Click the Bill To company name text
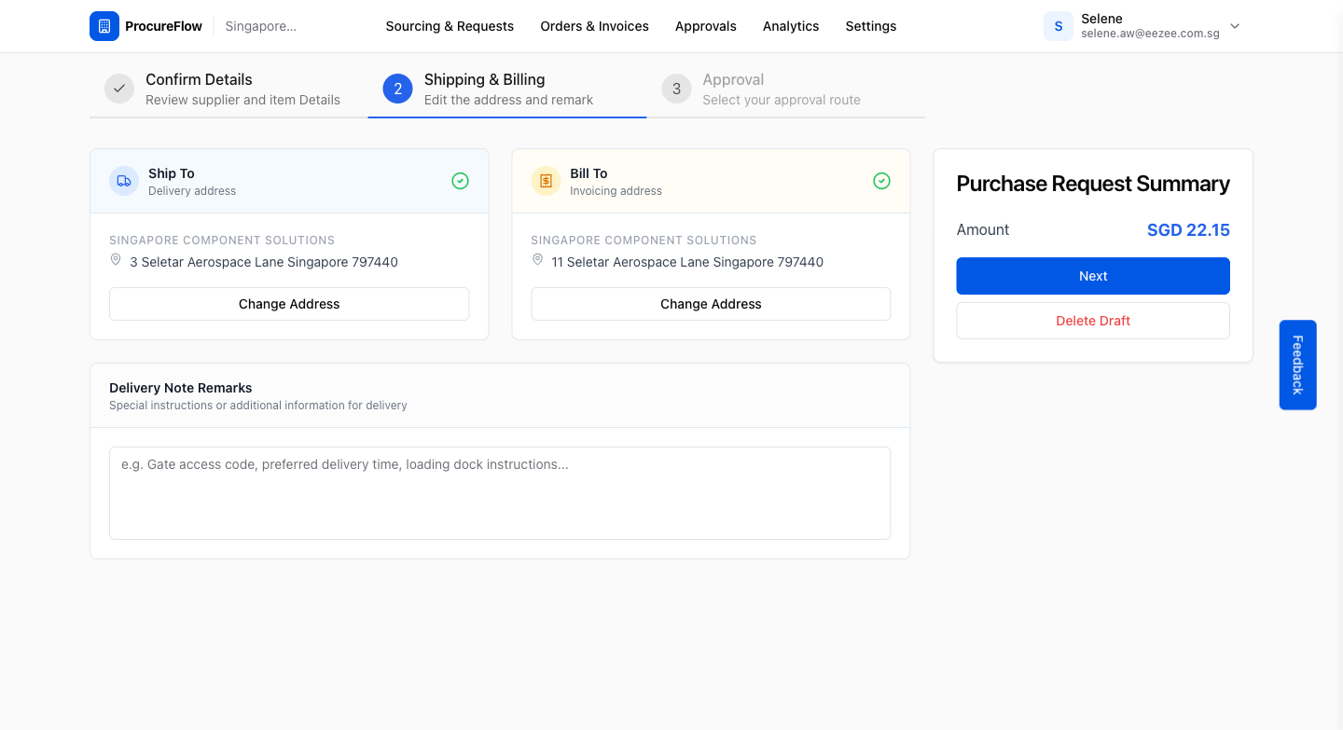This screenshot has width=1343, height=730. pos(644,241)
